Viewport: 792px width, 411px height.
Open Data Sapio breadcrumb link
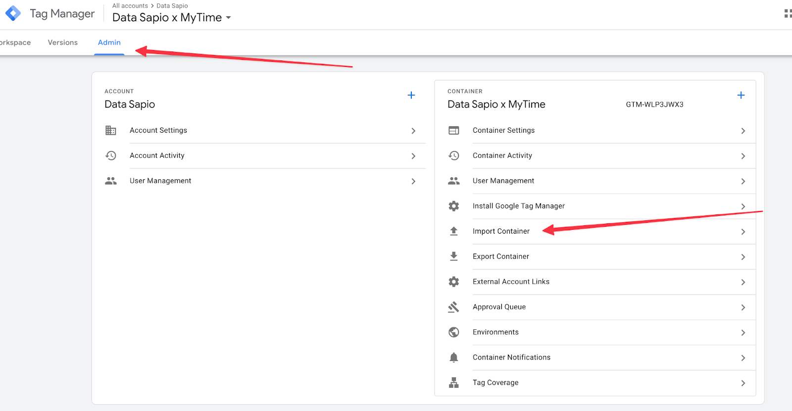click(x=172, y=6)
